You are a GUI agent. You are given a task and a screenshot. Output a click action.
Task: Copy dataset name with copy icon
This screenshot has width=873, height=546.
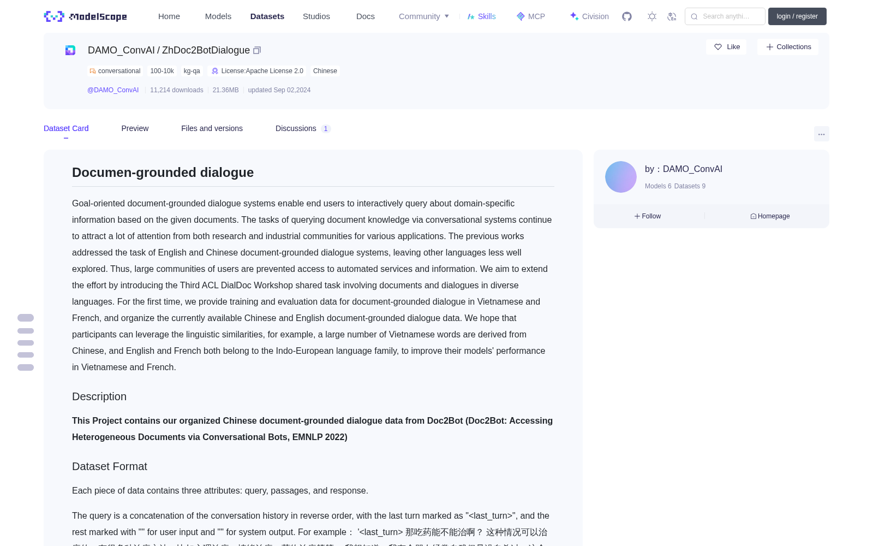pyautogui.click(x=257, y=50)
